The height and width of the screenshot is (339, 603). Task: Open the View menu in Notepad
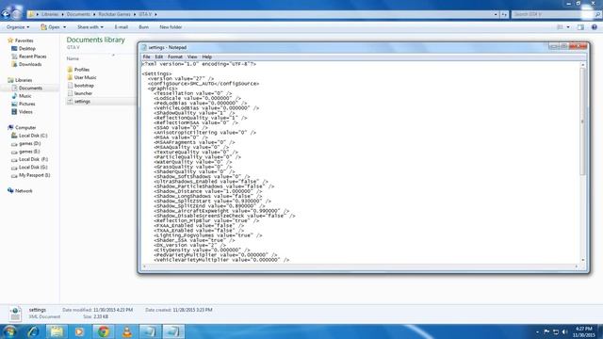click(x=192, y=56)
